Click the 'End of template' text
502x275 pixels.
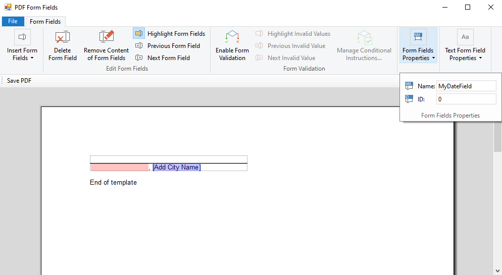tap(113, 182)
